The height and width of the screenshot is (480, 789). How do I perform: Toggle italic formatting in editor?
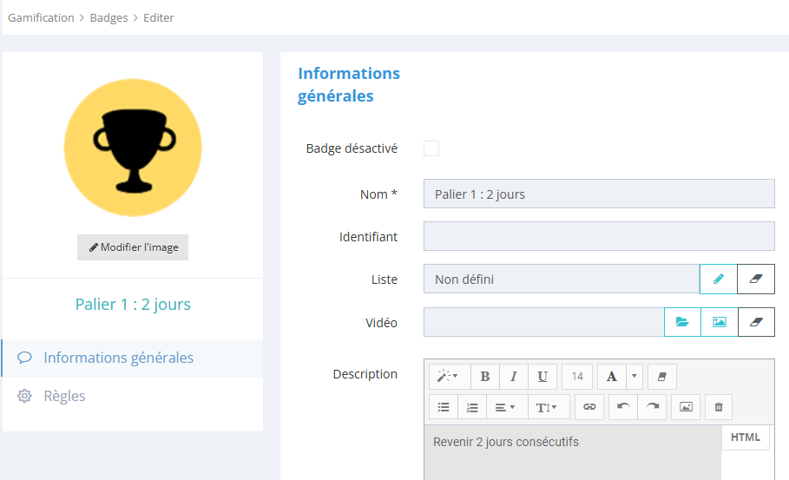tap(514, 377)
